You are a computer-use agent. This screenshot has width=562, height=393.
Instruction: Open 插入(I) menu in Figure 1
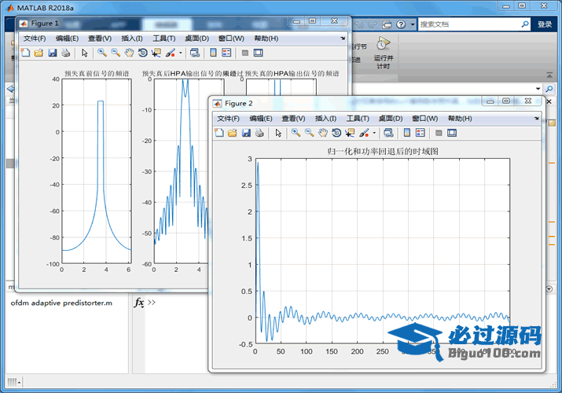coord(132,39)
